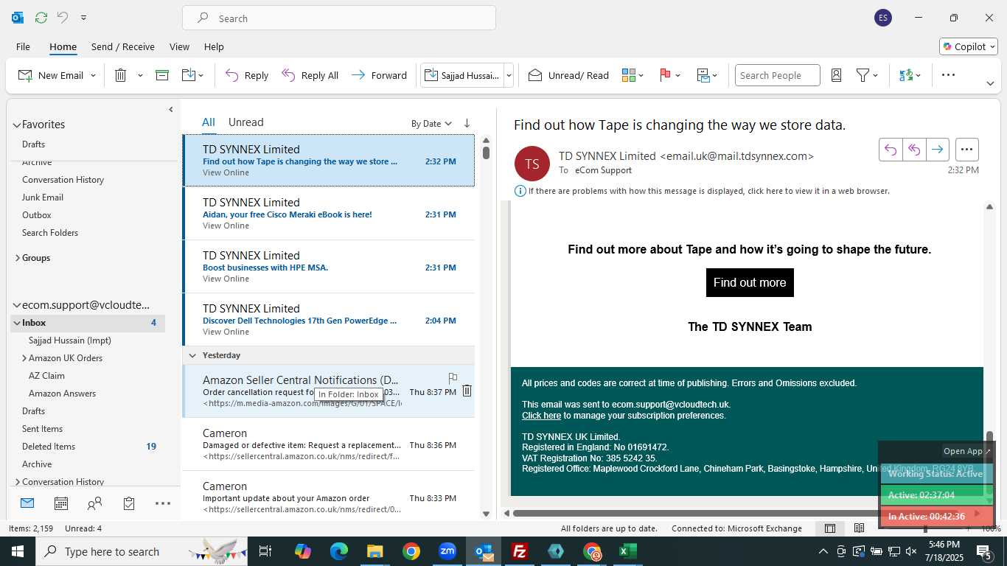
Task: Click the Find out more button in email
Action: click(750, 283)
